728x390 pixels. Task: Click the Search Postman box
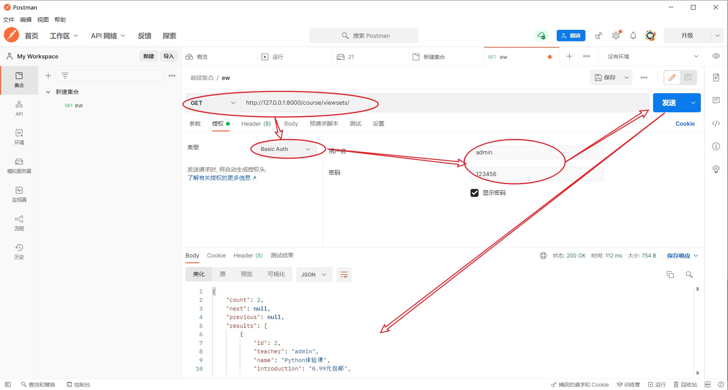tap(364, 36)
